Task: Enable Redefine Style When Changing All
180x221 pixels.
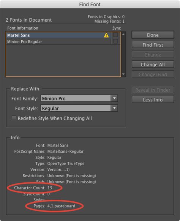Action: pos(14,118)
